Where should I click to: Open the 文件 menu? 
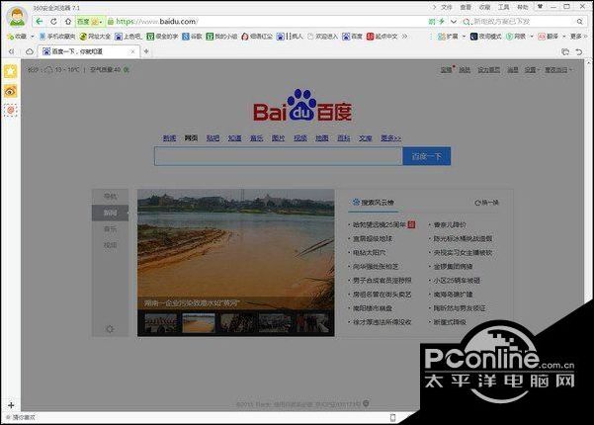[447, 7]
